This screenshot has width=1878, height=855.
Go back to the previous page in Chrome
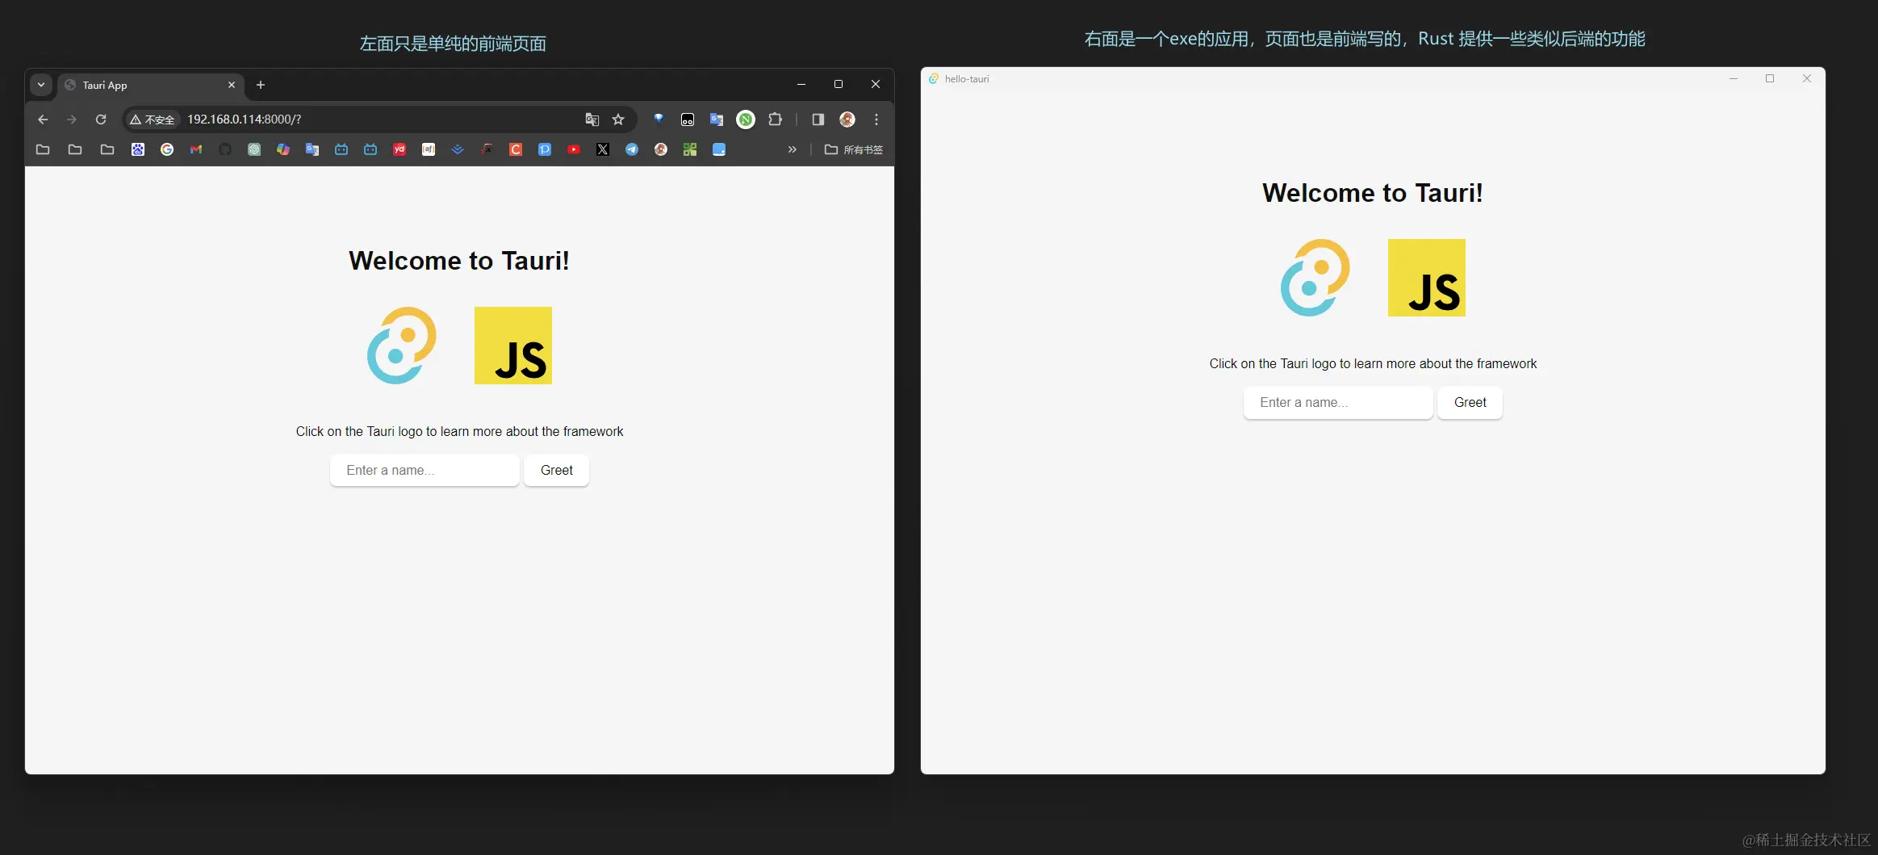(x=43, y=119)
